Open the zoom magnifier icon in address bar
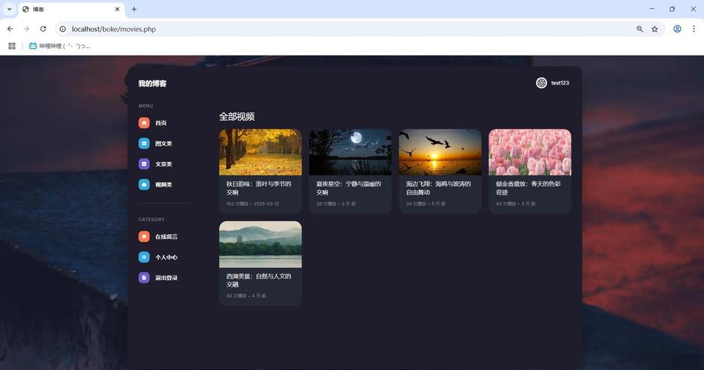704x370 pixels. coord(640,29)
